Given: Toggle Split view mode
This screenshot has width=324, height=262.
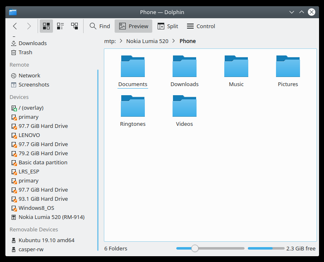Looking at the screenshot, I should point(168,26).
